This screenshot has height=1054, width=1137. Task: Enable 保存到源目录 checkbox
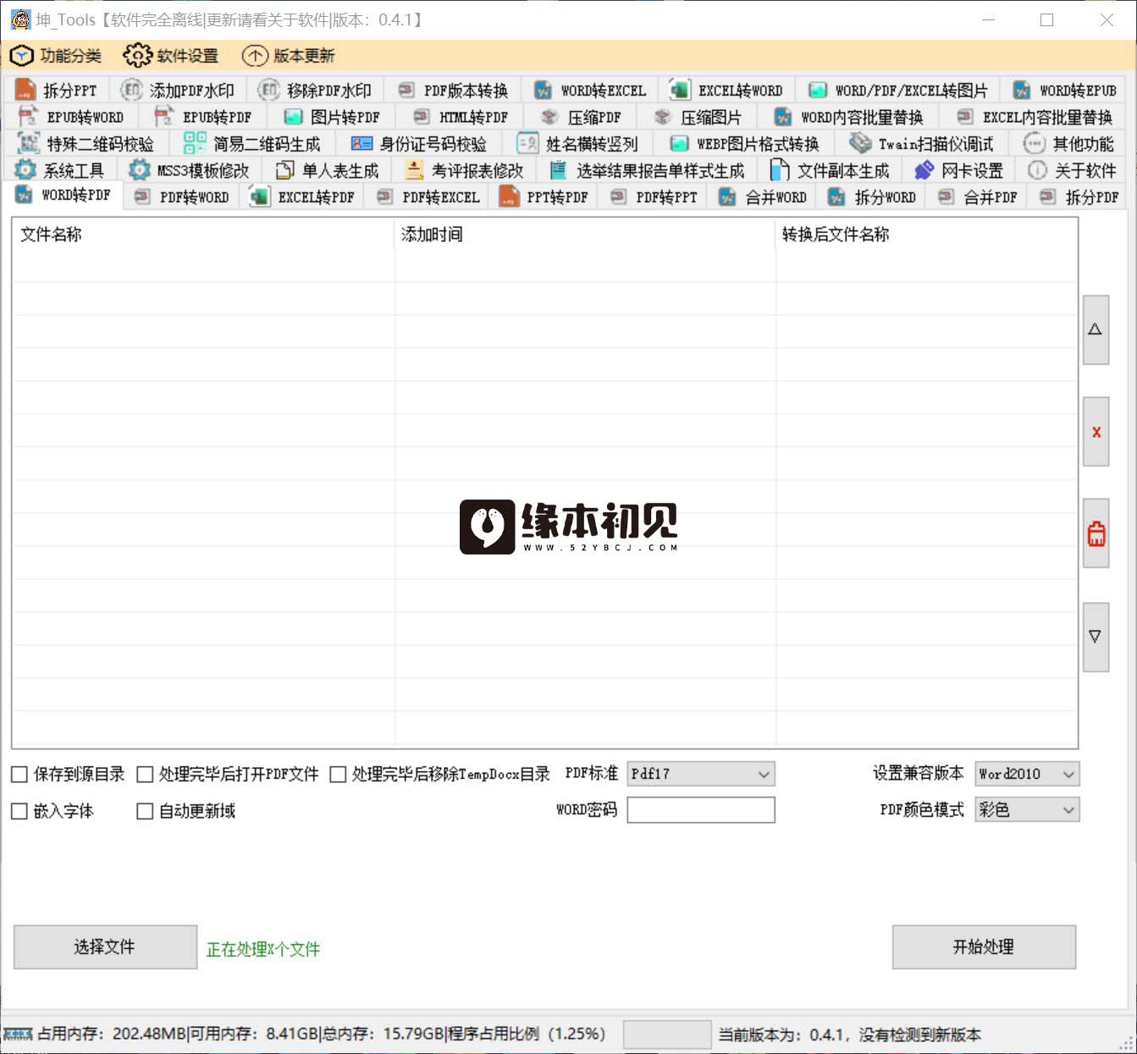(19, 775)
